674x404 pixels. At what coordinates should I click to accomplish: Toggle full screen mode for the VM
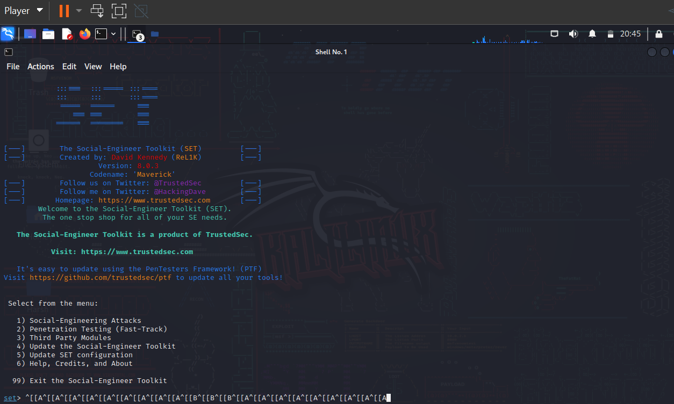point(119,11)
